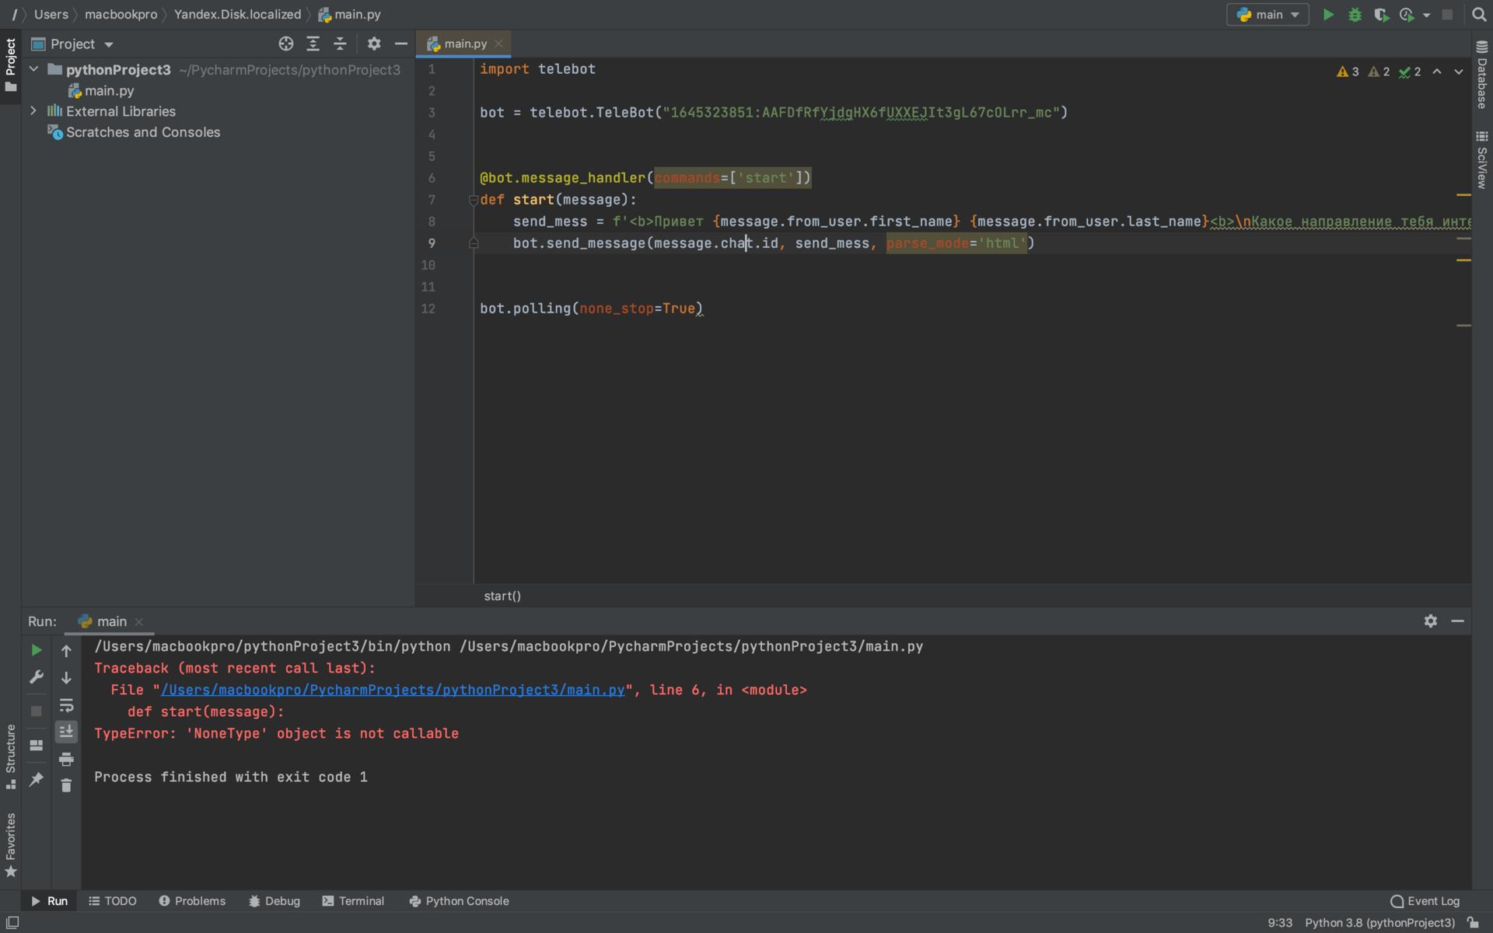Toggle the Project side tab
Screen dimensions: 1493x933
10,65
